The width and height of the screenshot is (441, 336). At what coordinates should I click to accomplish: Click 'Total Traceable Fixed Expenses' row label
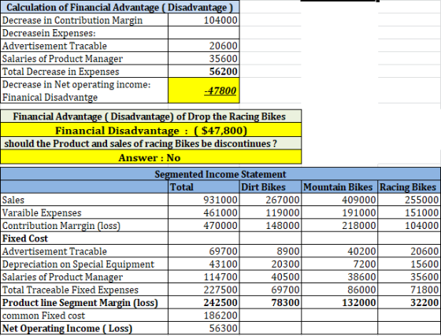[84, 290]
